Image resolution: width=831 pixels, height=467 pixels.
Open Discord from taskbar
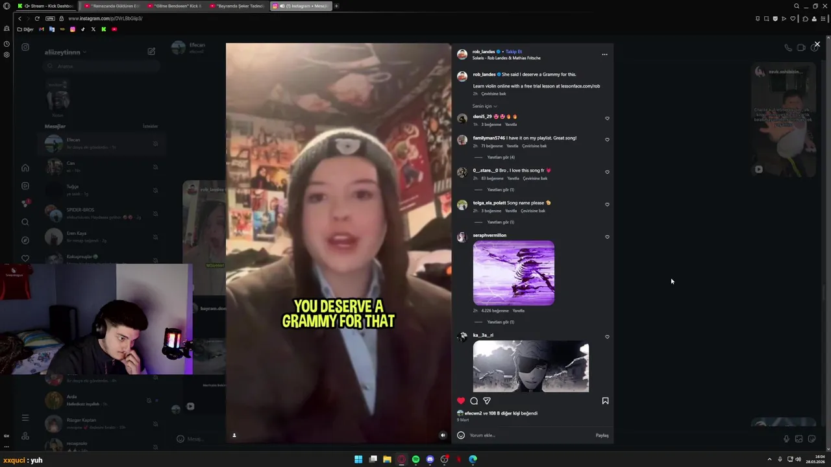430,459
